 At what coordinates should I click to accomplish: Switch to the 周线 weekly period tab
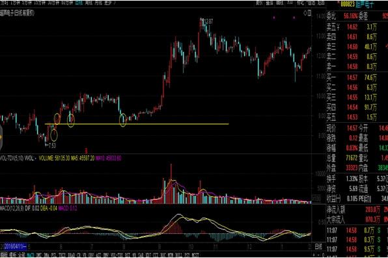[89, 3]
